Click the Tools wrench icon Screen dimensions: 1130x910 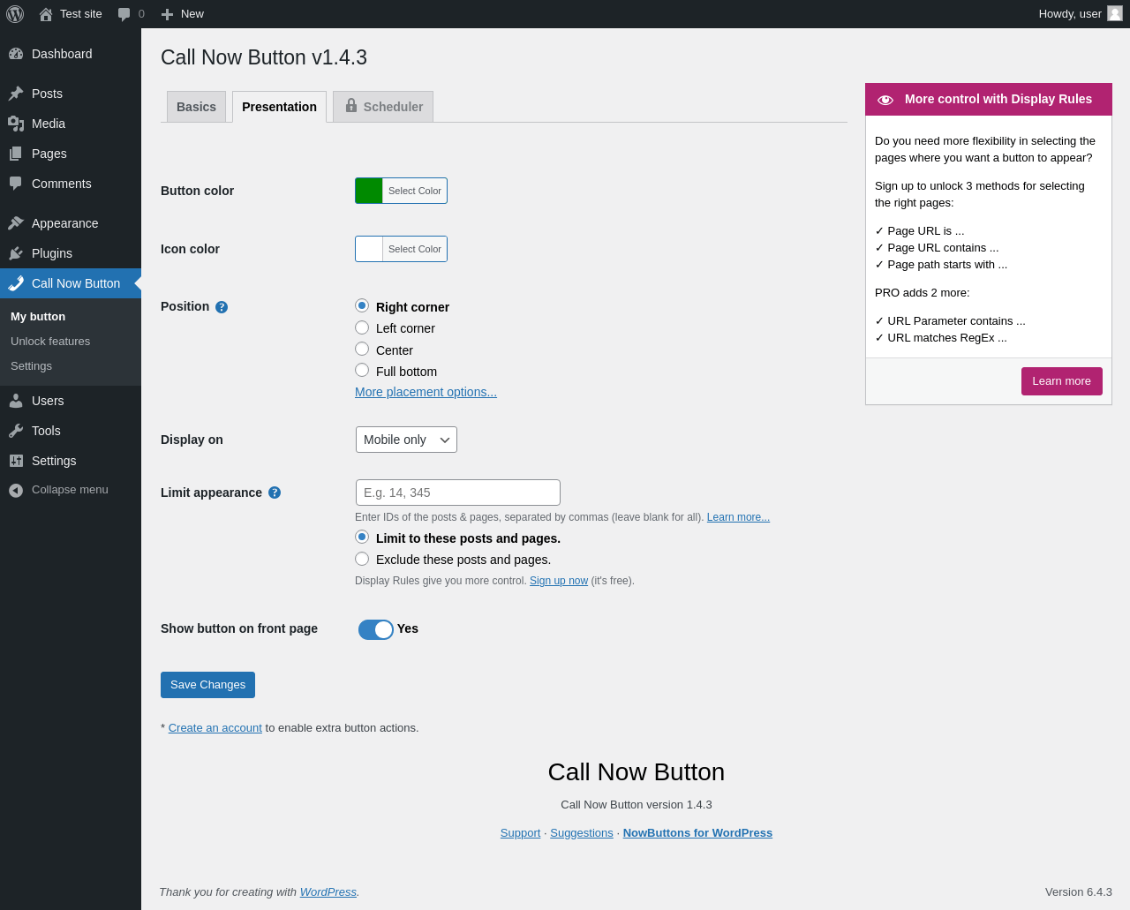click(x=16, y=431)
